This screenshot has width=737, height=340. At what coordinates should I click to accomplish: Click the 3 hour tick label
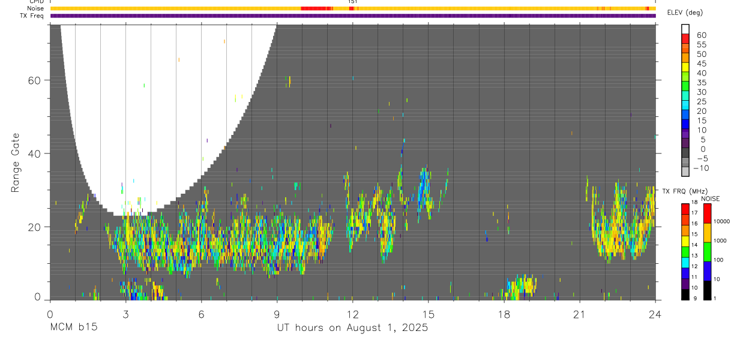125,314
